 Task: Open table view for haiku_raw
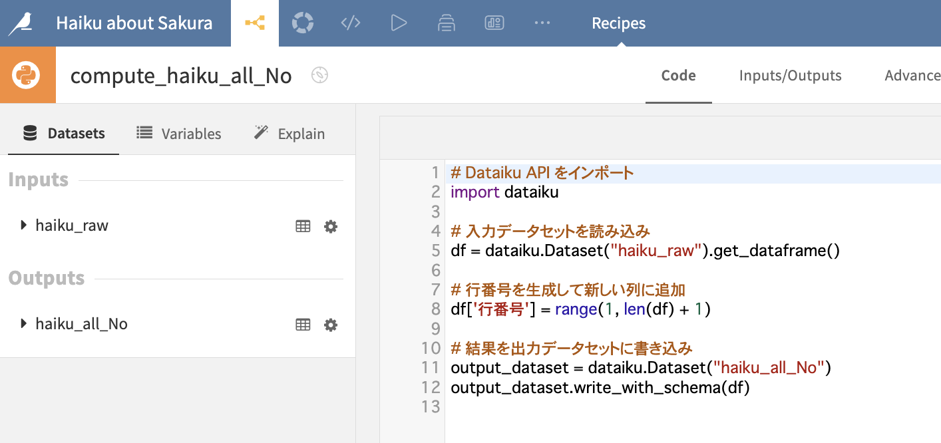click(x=303, y=226)
